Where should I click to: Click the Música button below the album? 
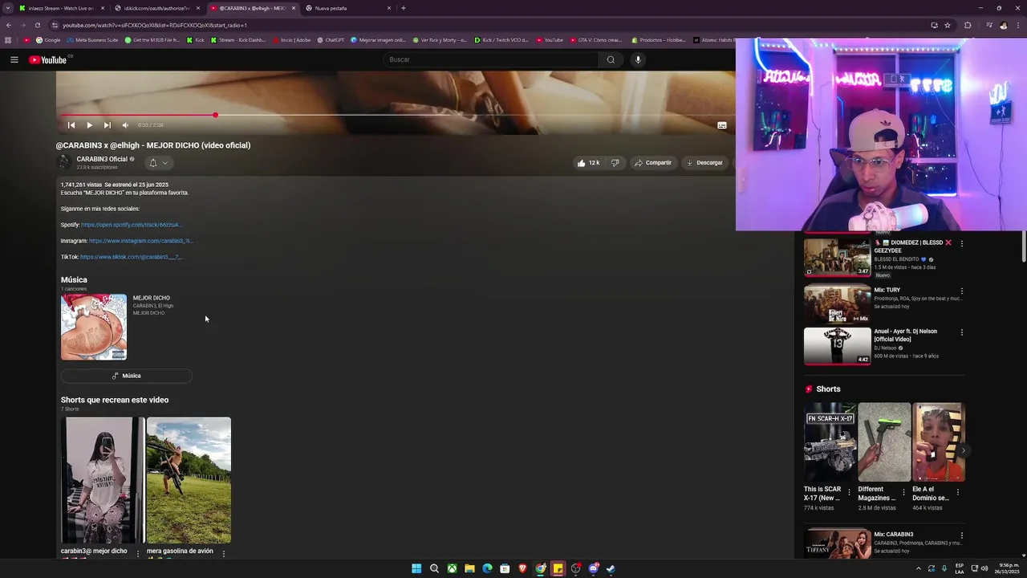pos(127,376)
